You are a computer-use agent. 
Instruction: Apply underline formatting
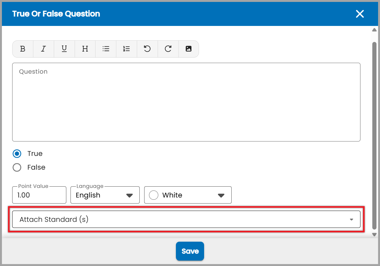tap(64, 49)
